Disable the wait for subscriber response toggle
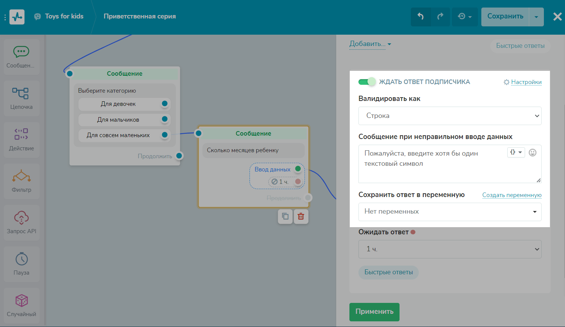This screenshot has height=327, width=565. [x=367, y=82]
